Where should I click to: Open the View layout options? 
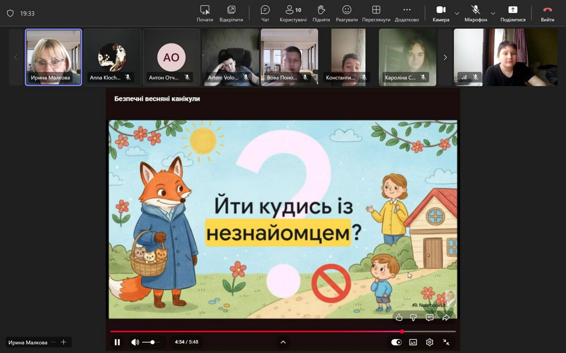pos(376,13)
